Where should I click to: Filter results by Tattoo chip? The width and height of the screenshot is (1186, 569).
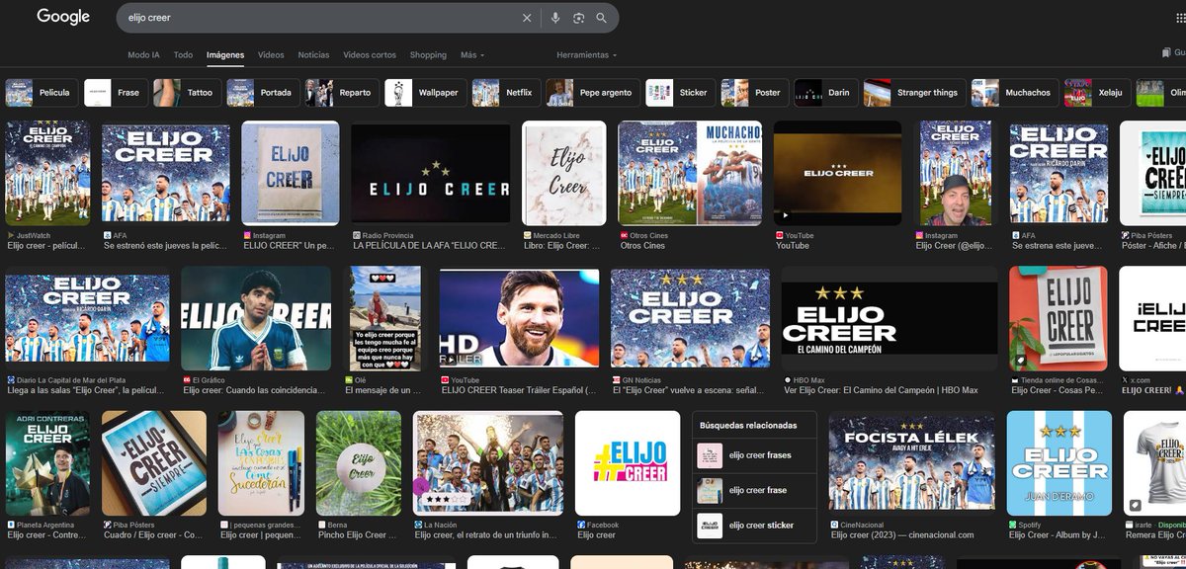click(x=186, y=93)
